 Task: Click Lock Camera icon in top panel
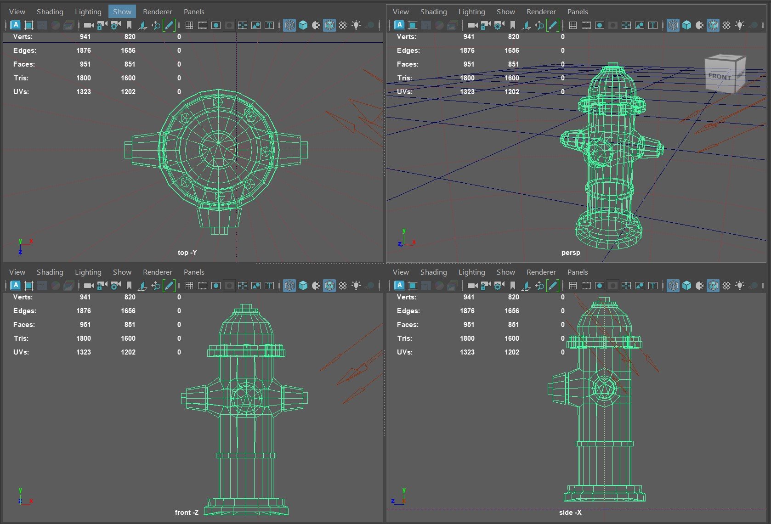click(x=102, y=25)
